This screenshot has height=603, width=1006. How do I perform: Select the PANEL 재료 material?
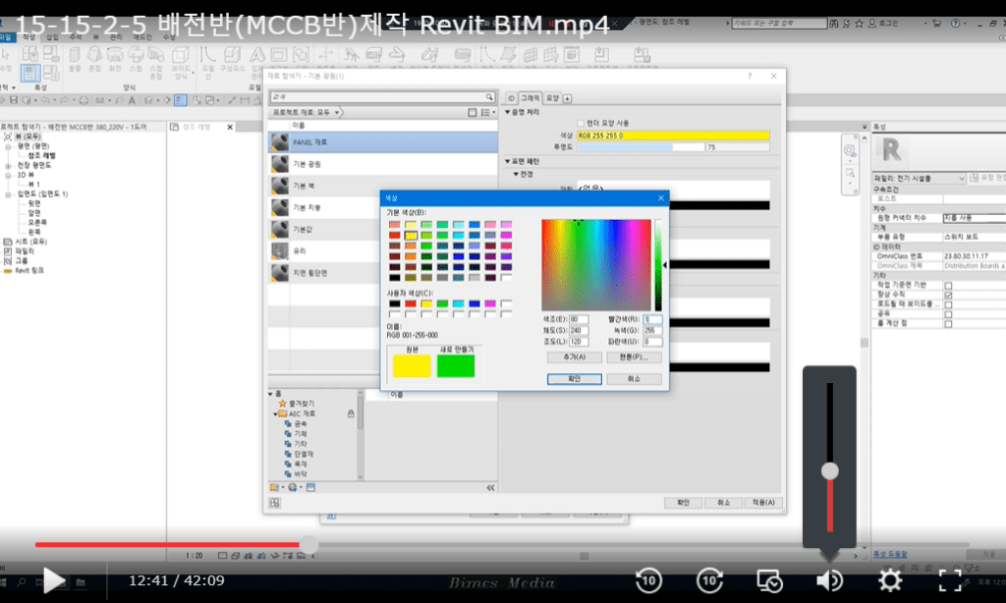[x=383, y=142]
